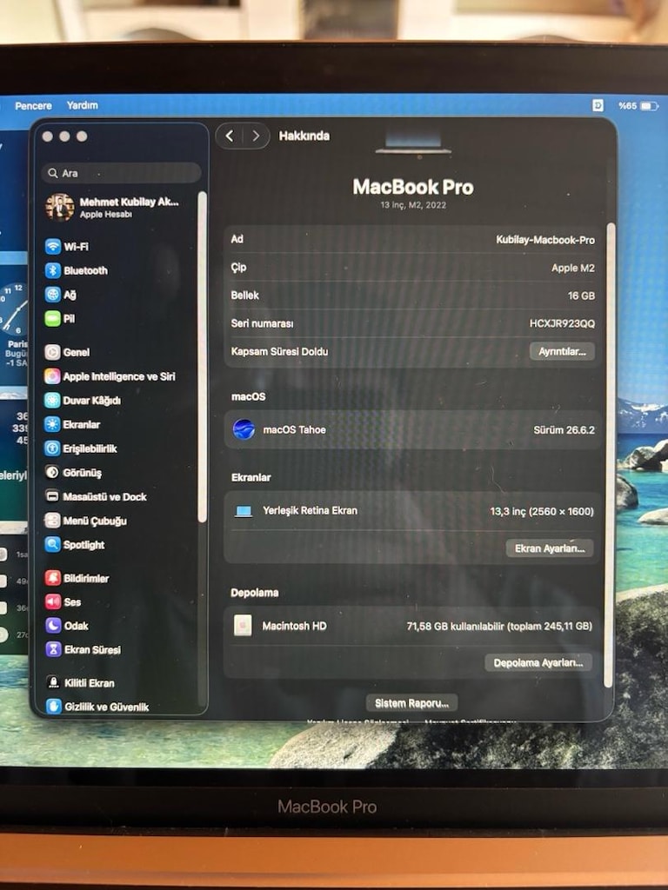Click the sidebar vertical scrollbar
The height and width of the screenshot is (890, 668).
pos(202,357)
